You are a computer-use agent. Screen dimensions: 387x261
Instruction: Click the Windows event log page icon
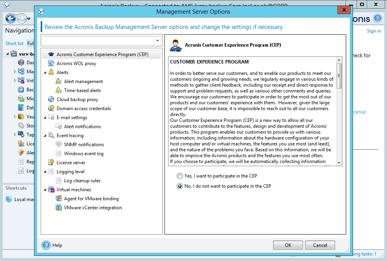click(x=59, y=153)
